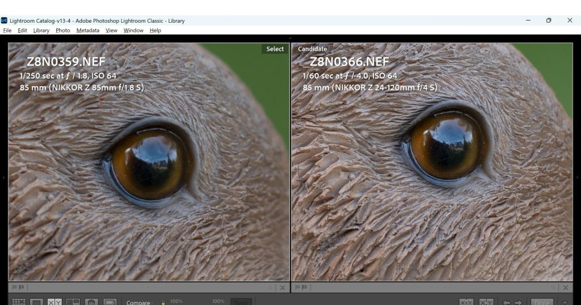Expand the left panel group arrow

click(x=3, y=177)
